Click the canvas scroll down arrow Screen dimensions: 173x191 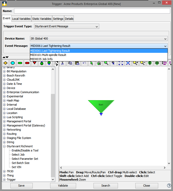[169, 163]
